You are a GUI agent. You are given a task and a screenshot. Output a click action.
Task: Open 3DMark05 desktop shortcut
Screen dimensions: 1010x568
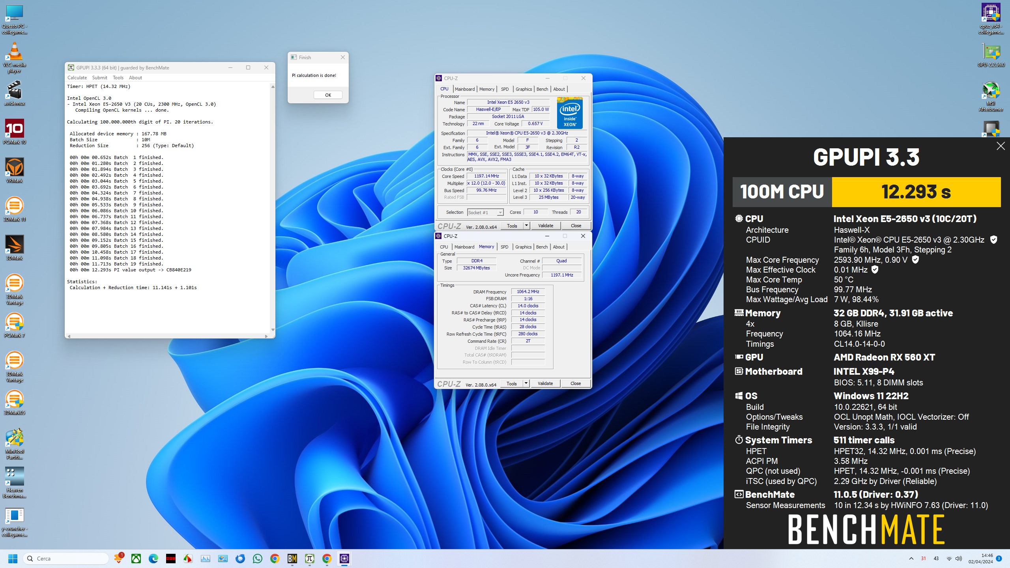coord(14,402)
